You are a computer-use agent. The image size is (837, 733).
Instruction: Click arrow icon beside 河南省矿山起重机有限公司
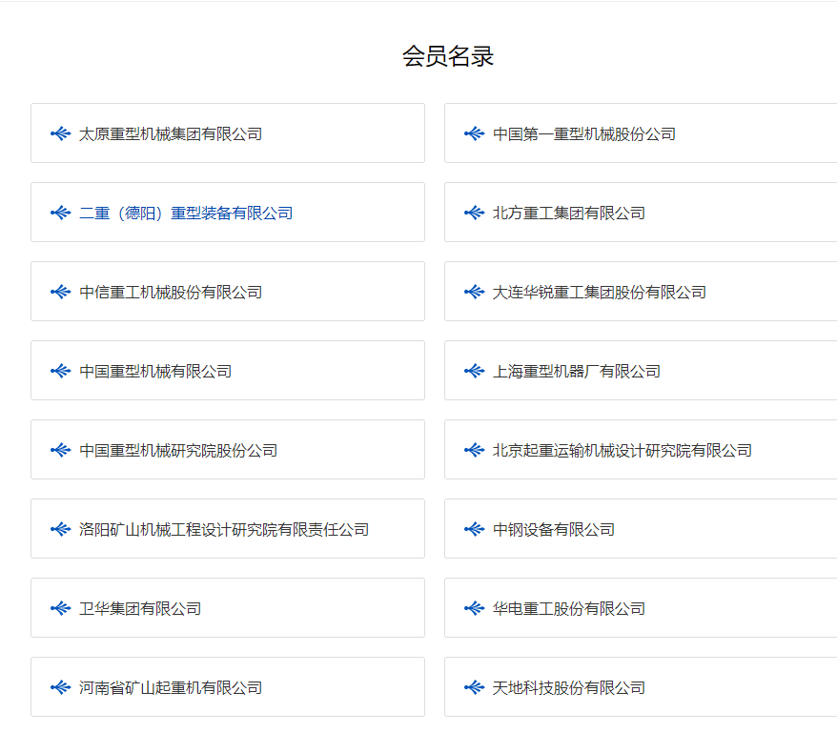tap(60, 687)
